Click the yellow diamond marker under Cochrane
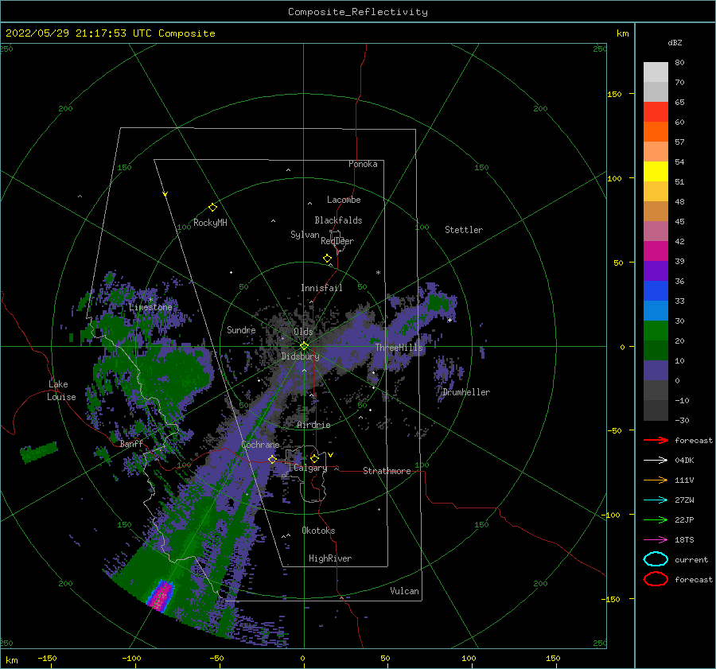Viewport: 716px width, 669px height. click(272, 459)
